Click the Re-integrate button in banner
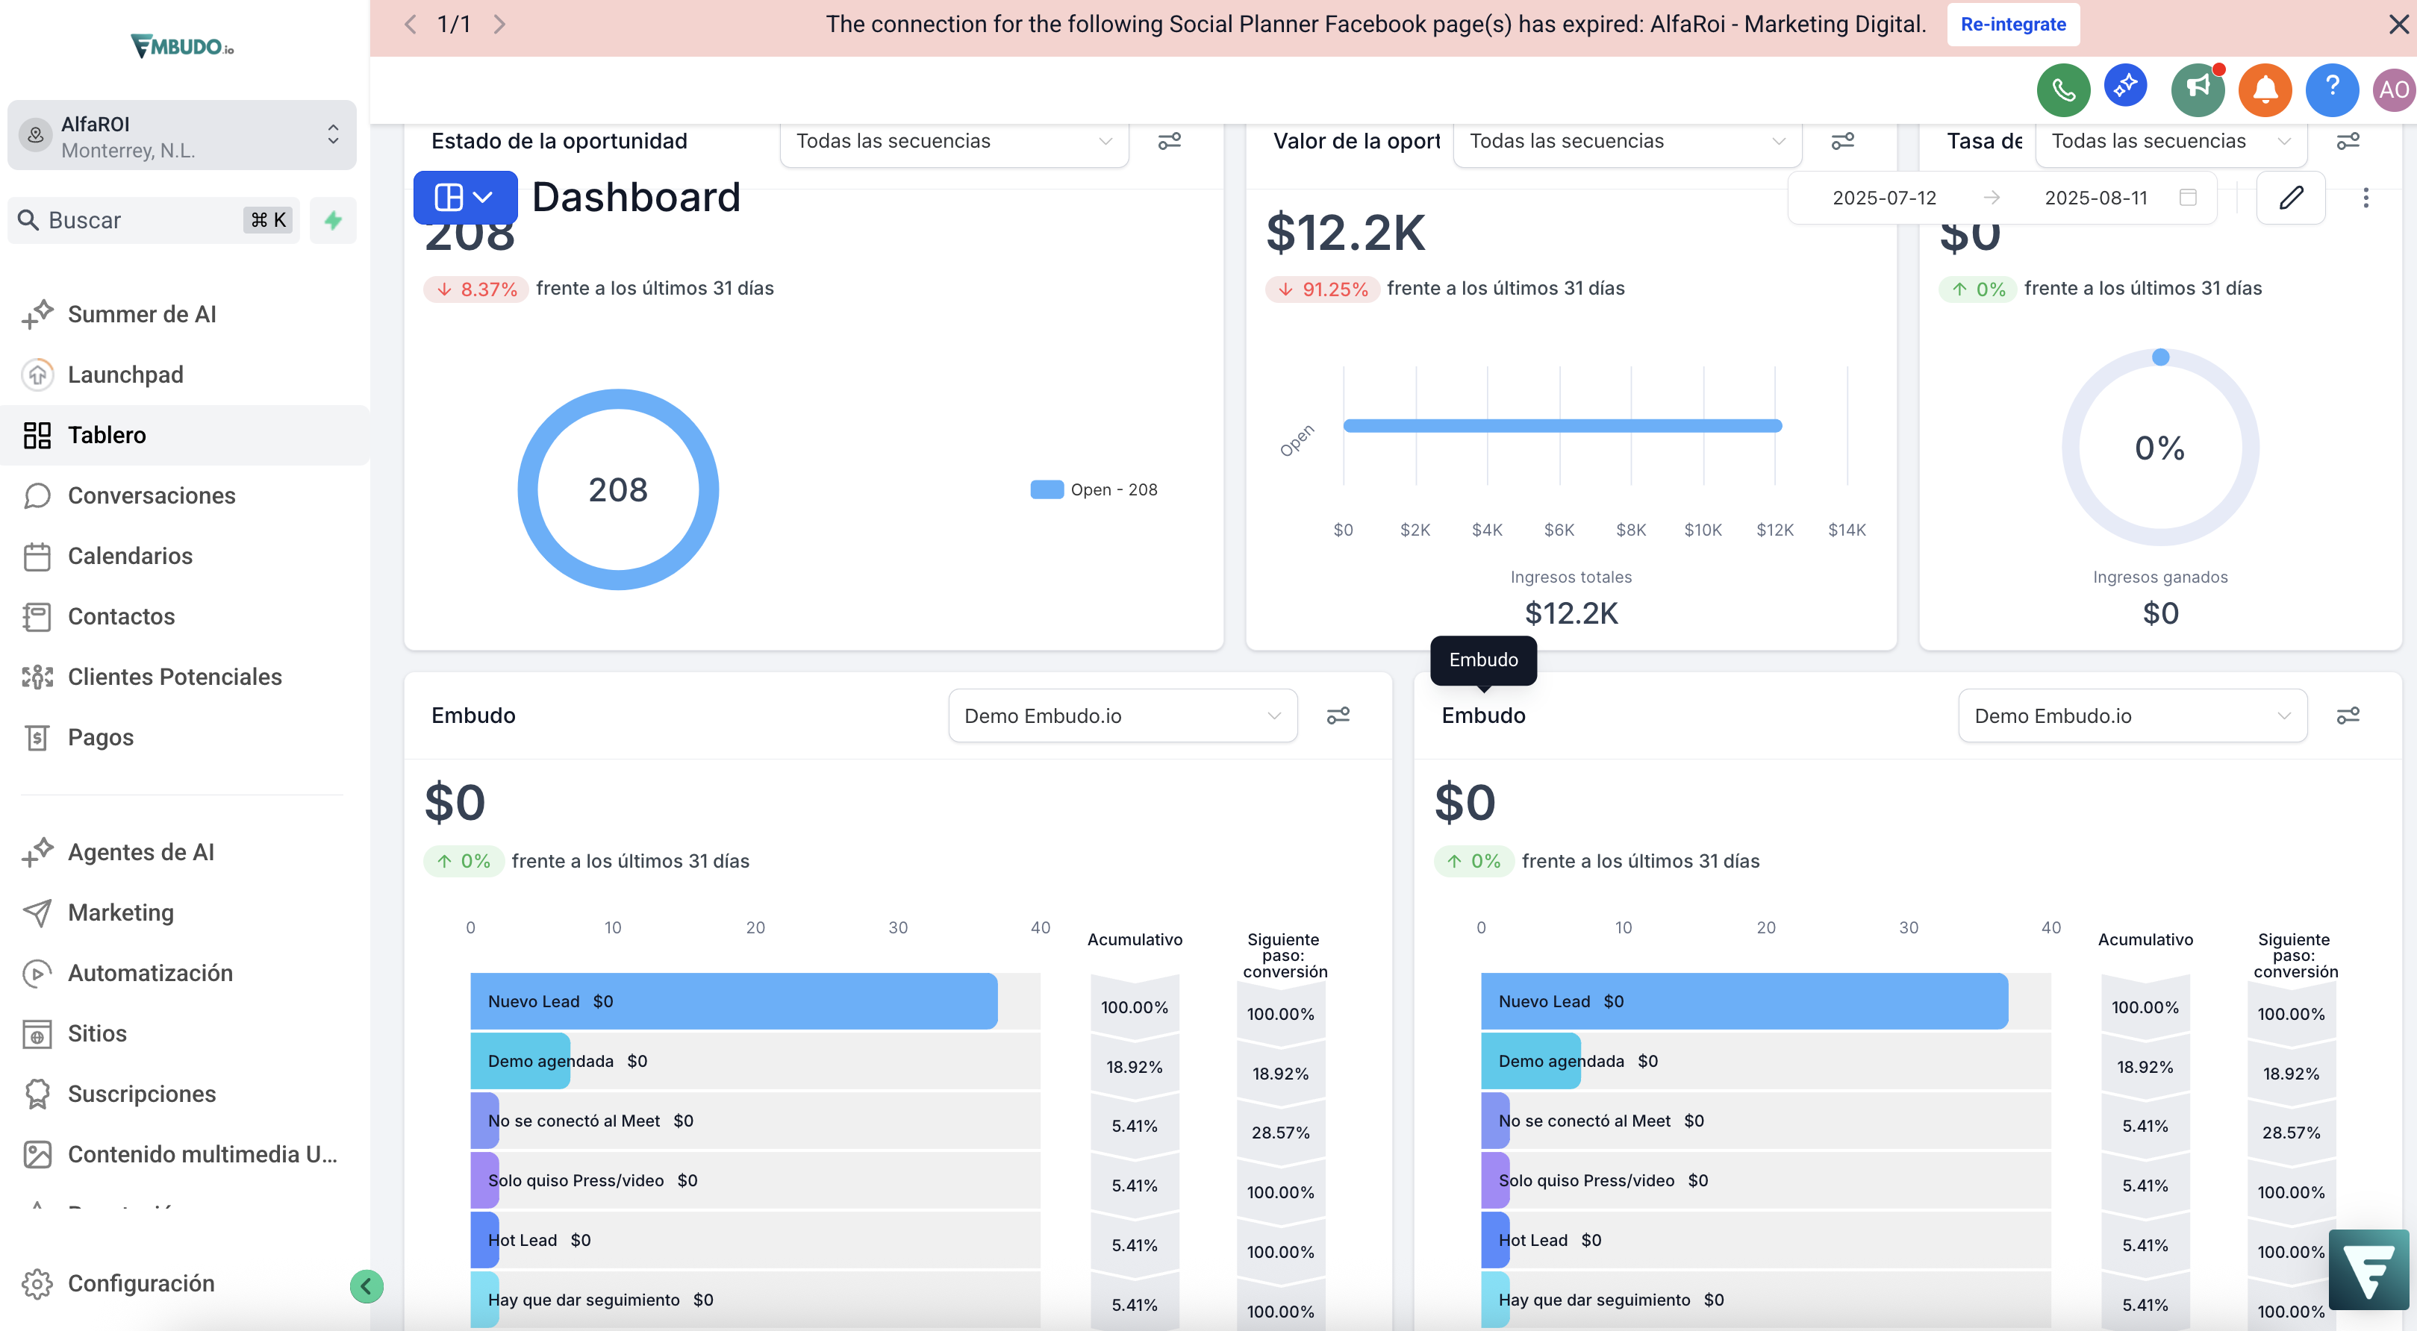Viewport: 2417px width, 1331px height. coord(2012,25)
